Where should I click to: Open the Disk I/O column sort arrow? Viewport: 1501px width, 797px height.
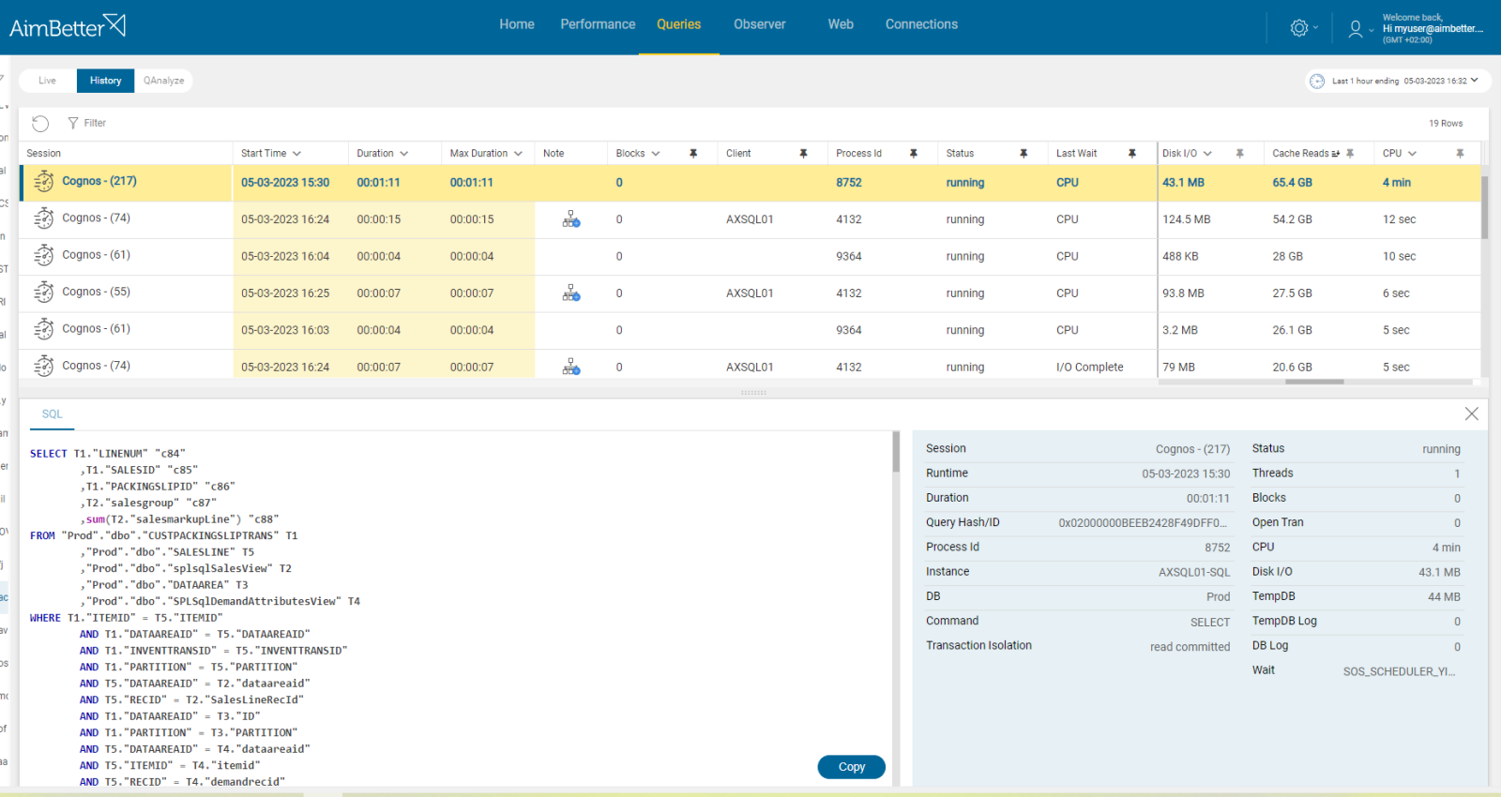tap(1207, 154)
